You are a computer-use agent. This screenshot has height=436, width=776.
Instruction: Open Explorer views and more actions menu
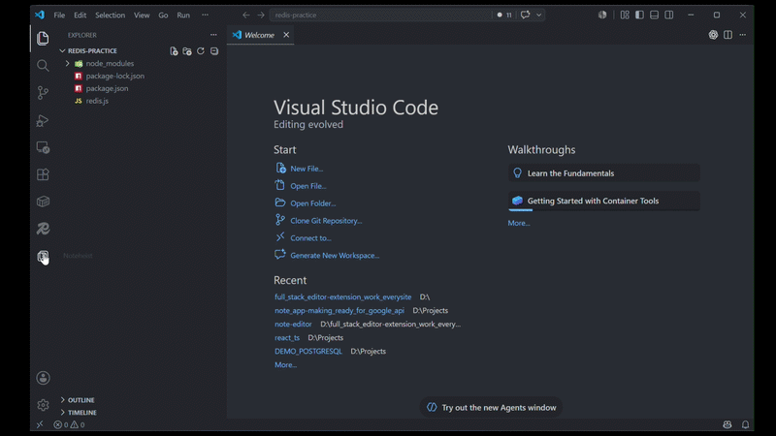click(213, 35)
